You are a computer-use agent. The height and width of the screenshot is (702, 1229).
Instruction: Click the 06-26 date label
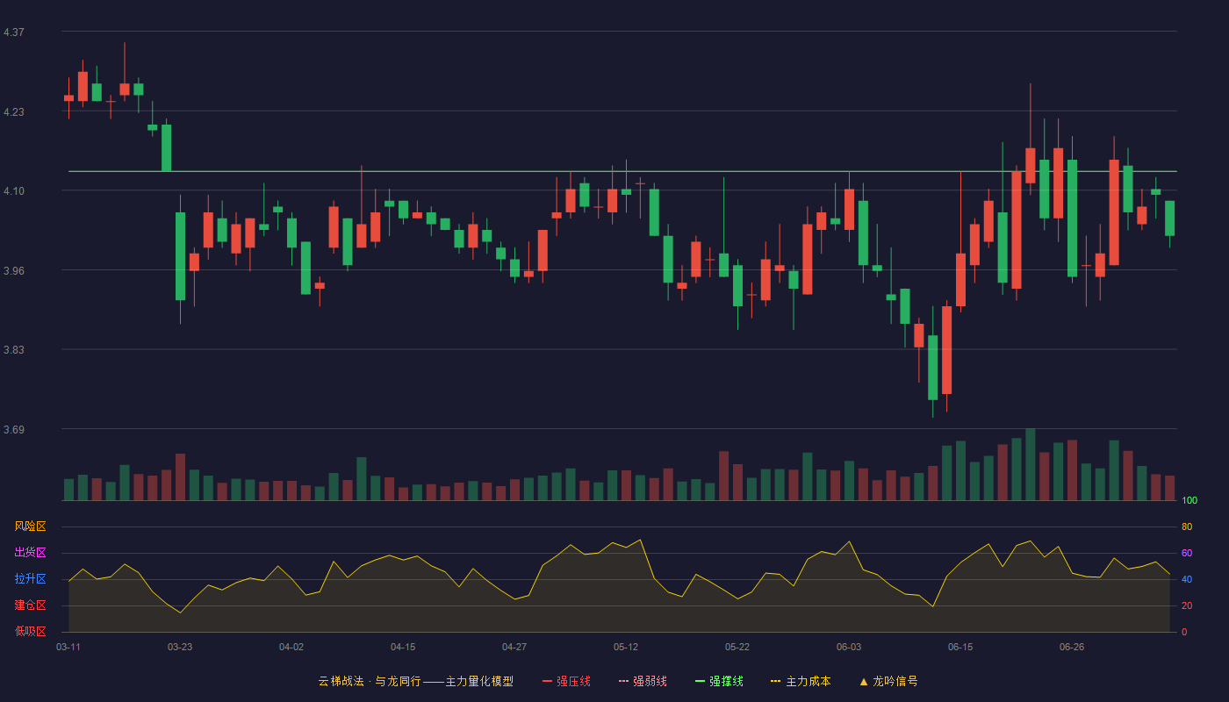(x=1072, y=647)
